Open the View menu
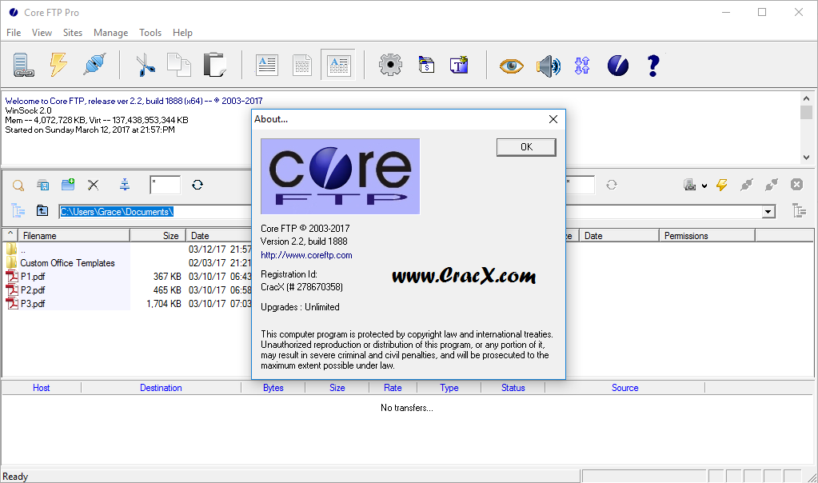This screenshot has height=483, width=818. coord(42,32)
